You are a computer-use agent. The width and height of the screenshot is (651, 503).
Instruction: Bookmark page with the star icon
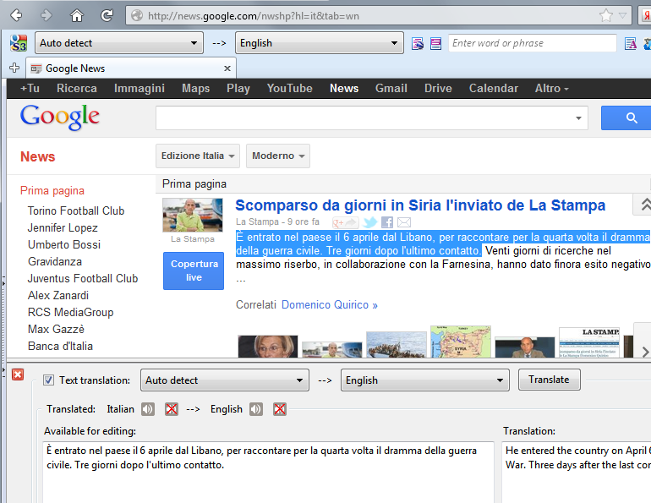tap(605, 16)
